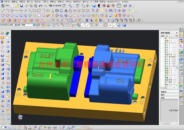Screen dimensions: 184x130
Task: Uncheck the 点 (166) feature checkbox
Action: coord(166,66)
